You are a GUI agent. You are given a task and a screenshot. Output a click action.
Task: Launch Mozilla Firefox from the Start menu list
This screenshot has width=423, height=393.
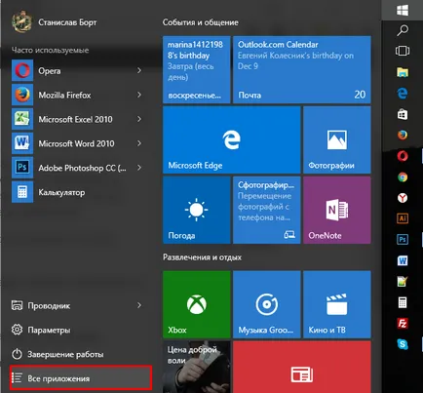[x=77, y=95]
